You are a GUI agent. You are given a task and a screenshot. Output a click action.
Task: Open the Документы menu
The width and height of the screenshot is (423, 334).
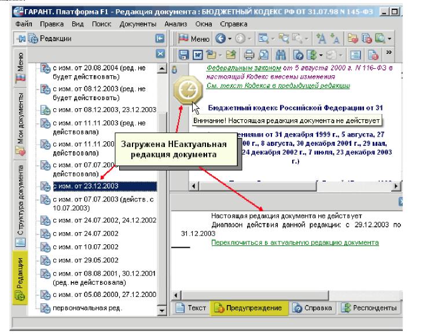coord(138,24)
